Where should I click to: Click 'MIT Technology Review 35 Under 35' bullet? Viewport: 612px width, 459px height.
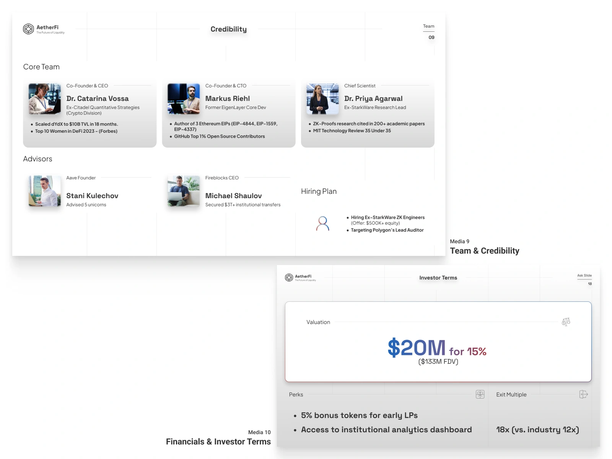352,131
